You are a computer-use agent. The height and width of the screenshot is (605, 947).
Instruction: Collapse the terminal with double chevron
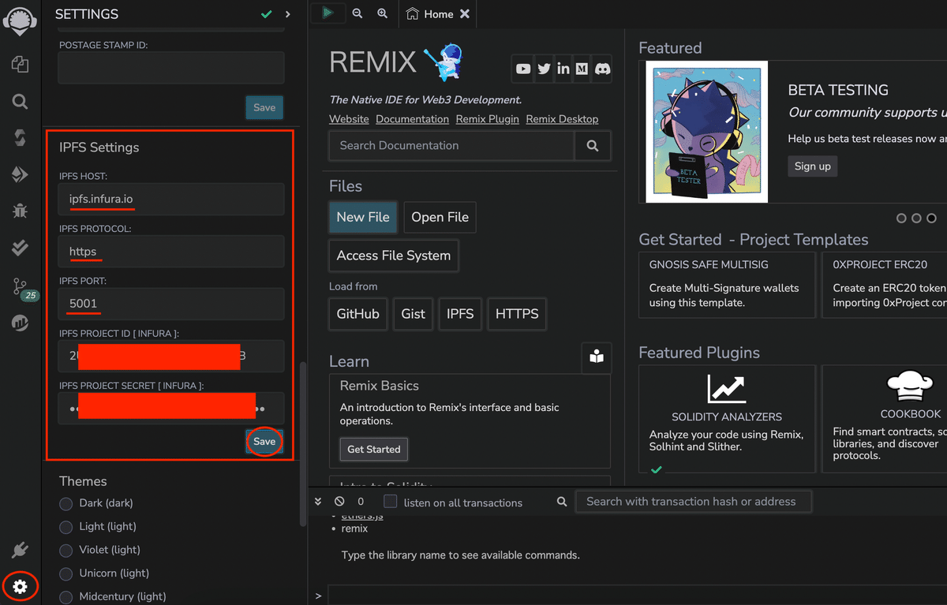318,502
